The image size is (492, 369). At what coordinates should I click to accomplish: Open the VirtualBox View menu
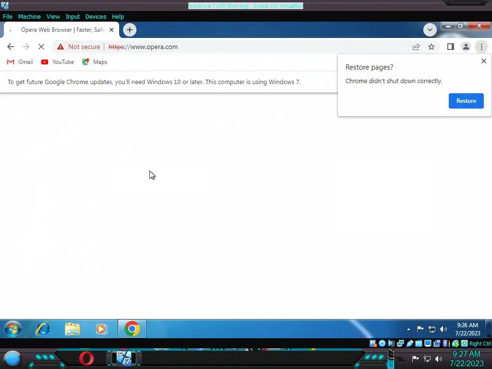tap(53, 17)
